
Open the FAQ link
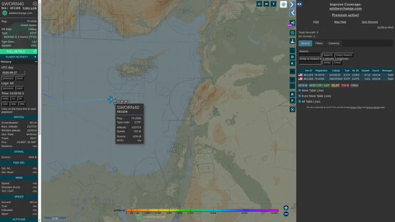click(316, 22)
